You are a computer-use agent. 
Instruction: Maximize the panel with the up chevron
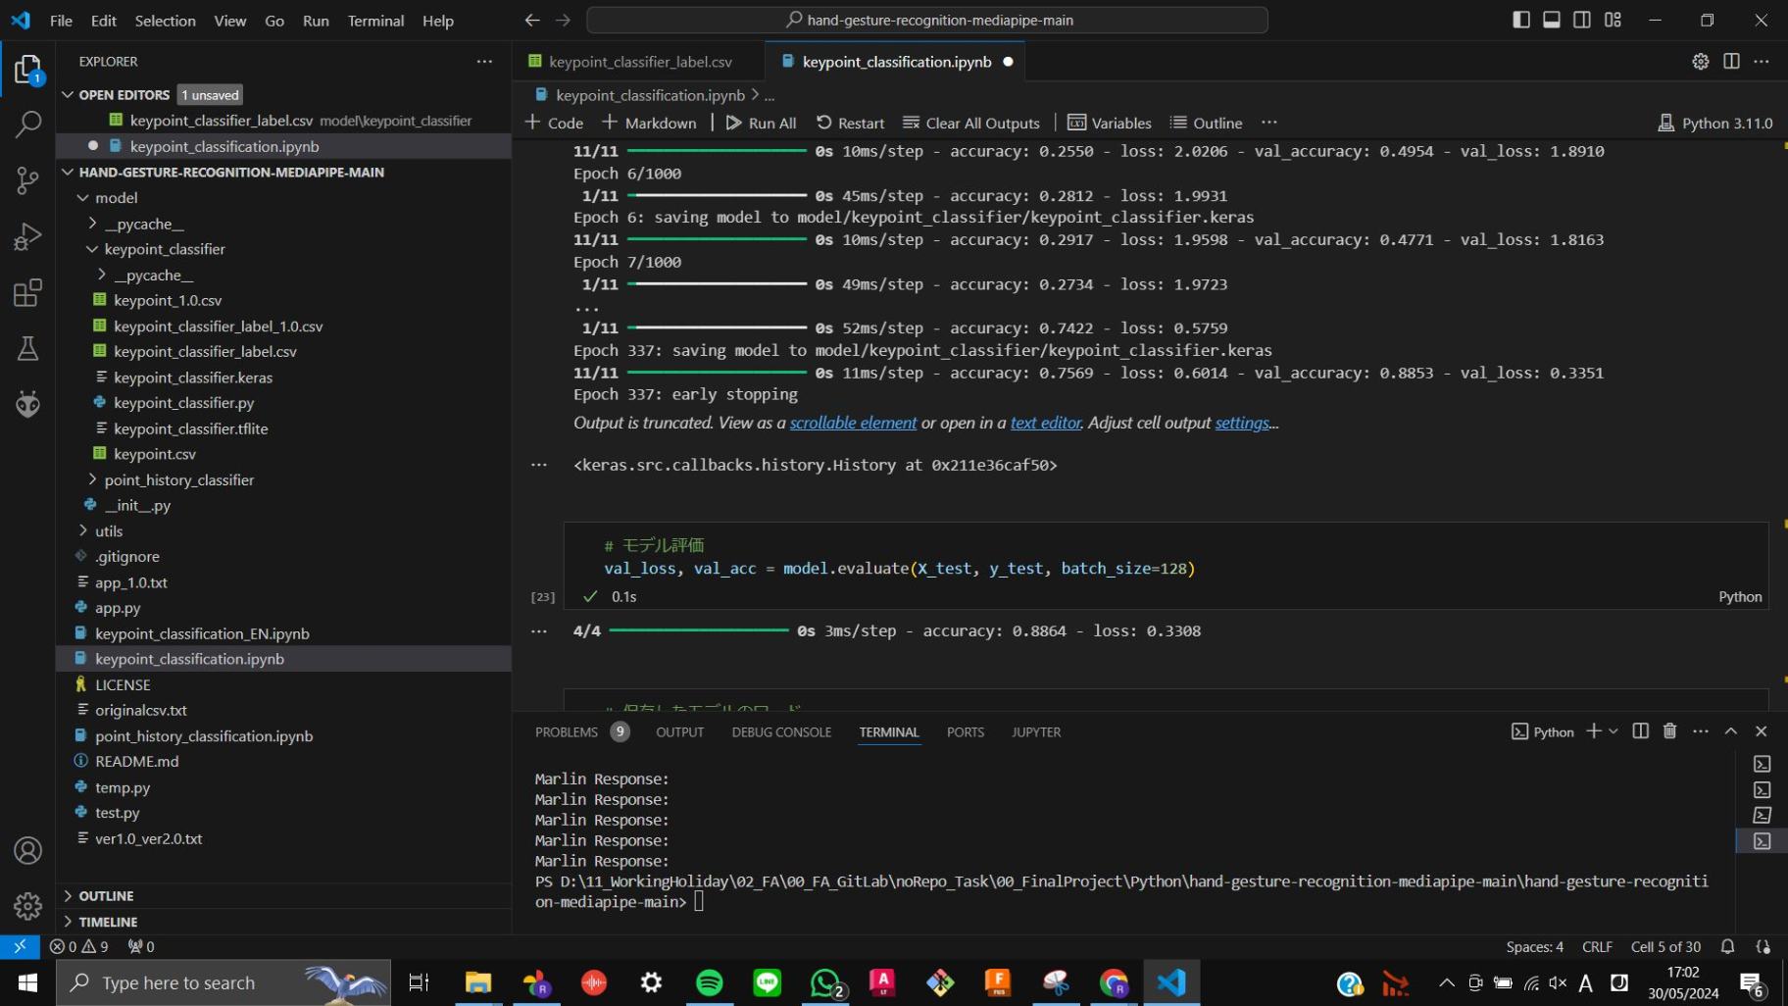pos(1731,731)
